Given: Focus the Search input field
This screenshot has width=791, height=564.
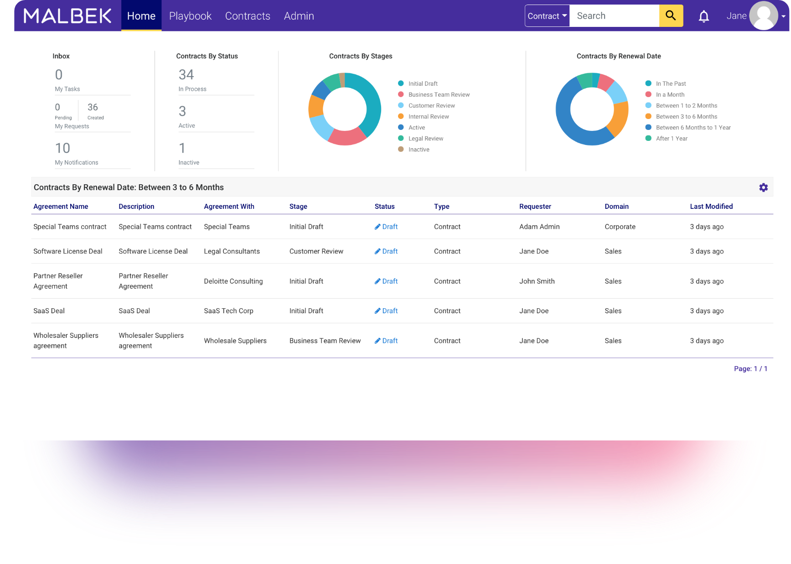Looking at the screenshot, I should pos(614,16).
